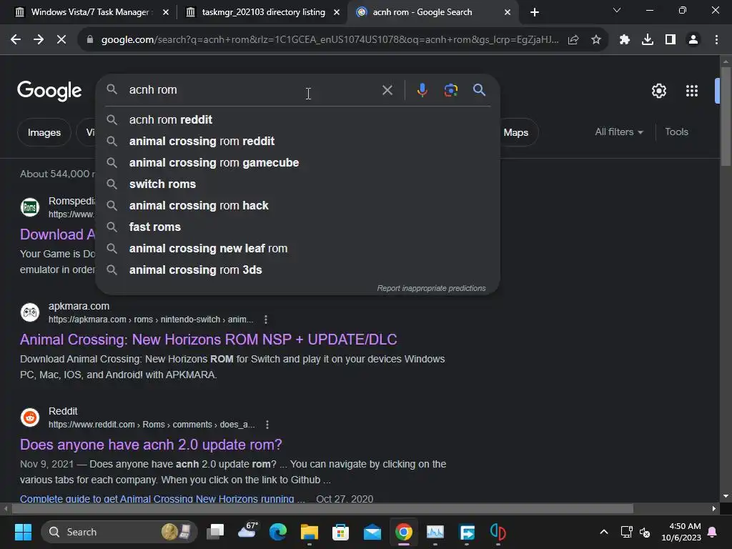Click the search text field
This screenshot has height=549, width=732.
(x=252, y=90)
